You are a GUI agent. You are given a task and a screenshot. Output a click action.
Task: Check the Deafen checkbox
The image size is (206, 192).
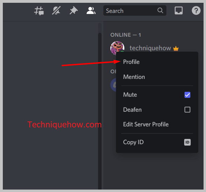[x=187, y=110]
